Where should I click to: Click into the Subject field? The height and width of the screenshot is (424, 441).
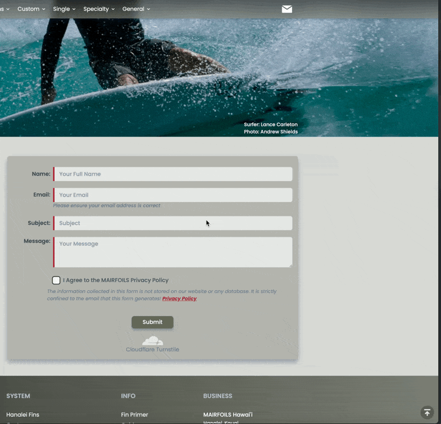[x=173, y=223]
